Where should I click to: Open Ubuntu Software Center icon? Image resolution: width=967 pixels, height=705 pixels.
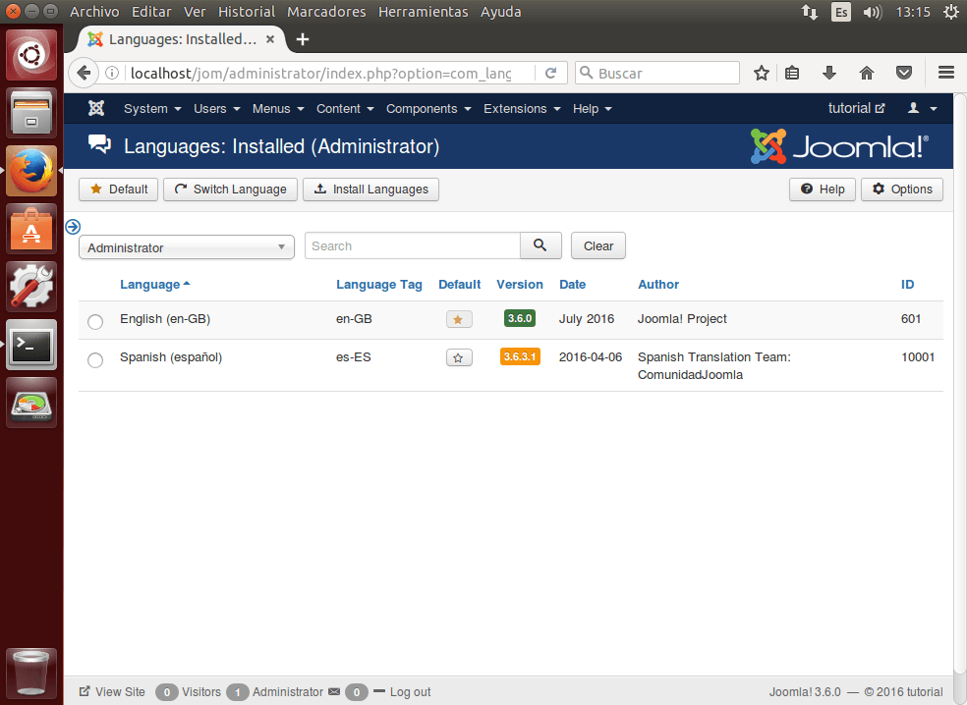(x=31, y=229)
